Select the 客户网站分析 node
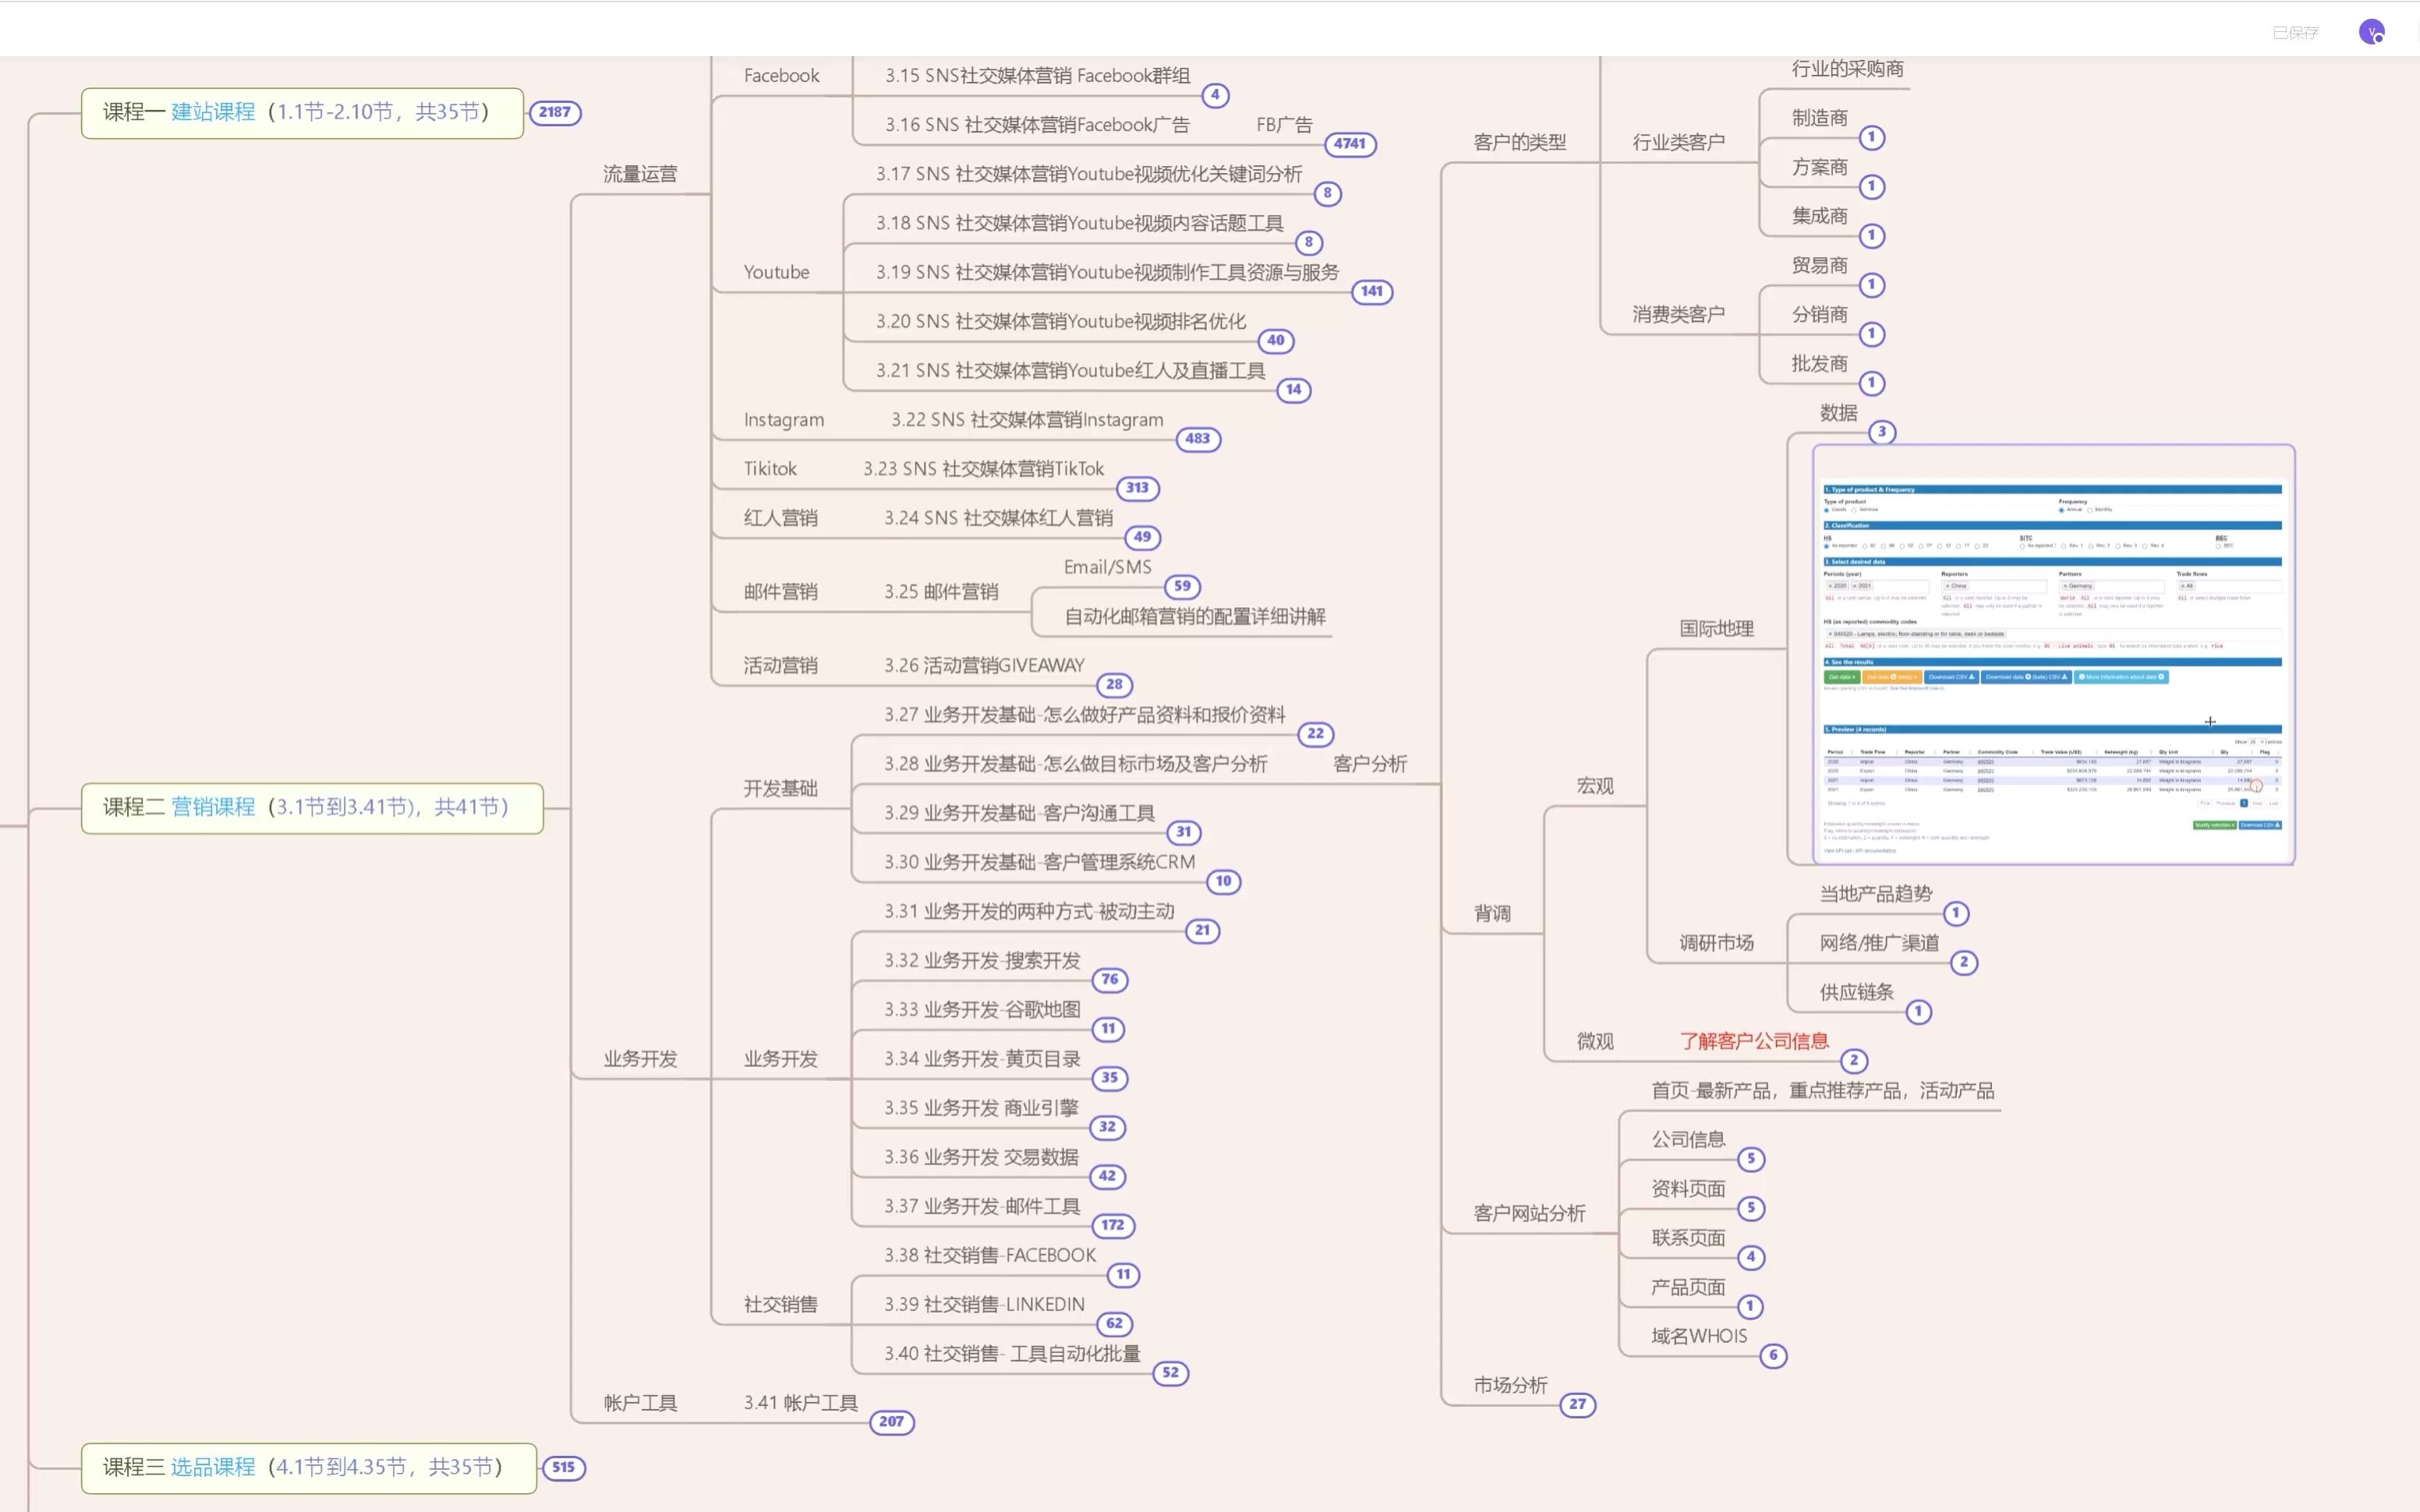The image size is (2420, 1512). (1529, 1213)
